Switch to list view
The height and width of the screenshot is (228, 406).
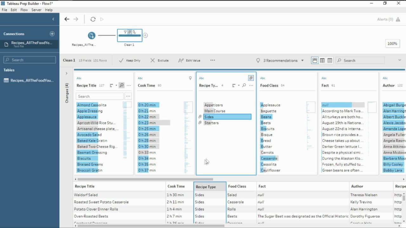click(330, 60)
